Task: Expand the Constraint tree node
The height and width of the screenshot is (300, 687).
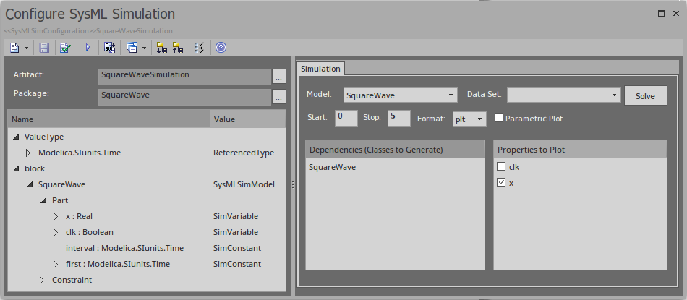Action: pyautogui.click(x=42, y=280)
